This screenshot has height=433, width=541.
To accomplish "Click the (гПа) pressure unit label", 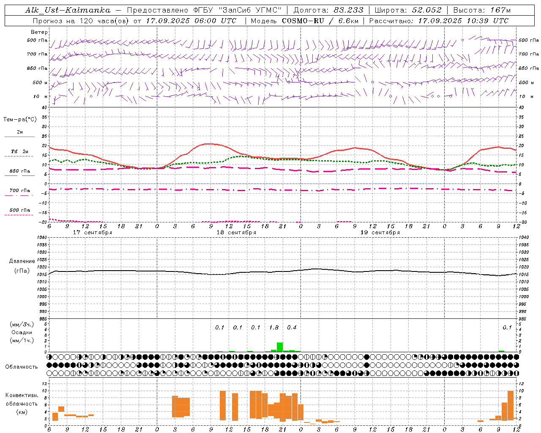I will [22, 271].
